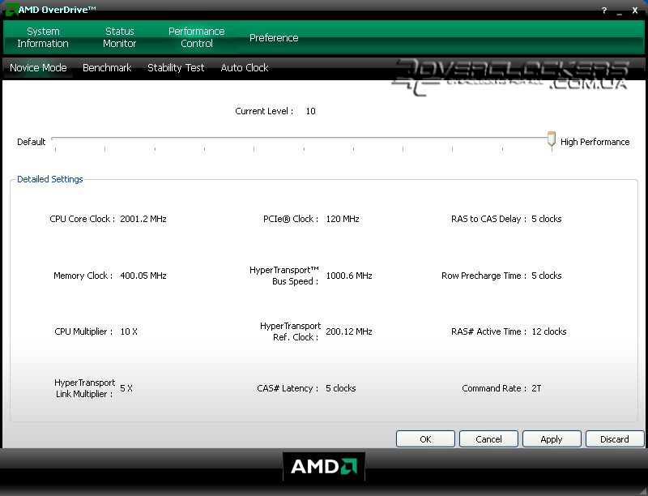Click the PCIe Clock label
Image resolution: width=648 pixels, height=496 pixels.
click(291, 219)
